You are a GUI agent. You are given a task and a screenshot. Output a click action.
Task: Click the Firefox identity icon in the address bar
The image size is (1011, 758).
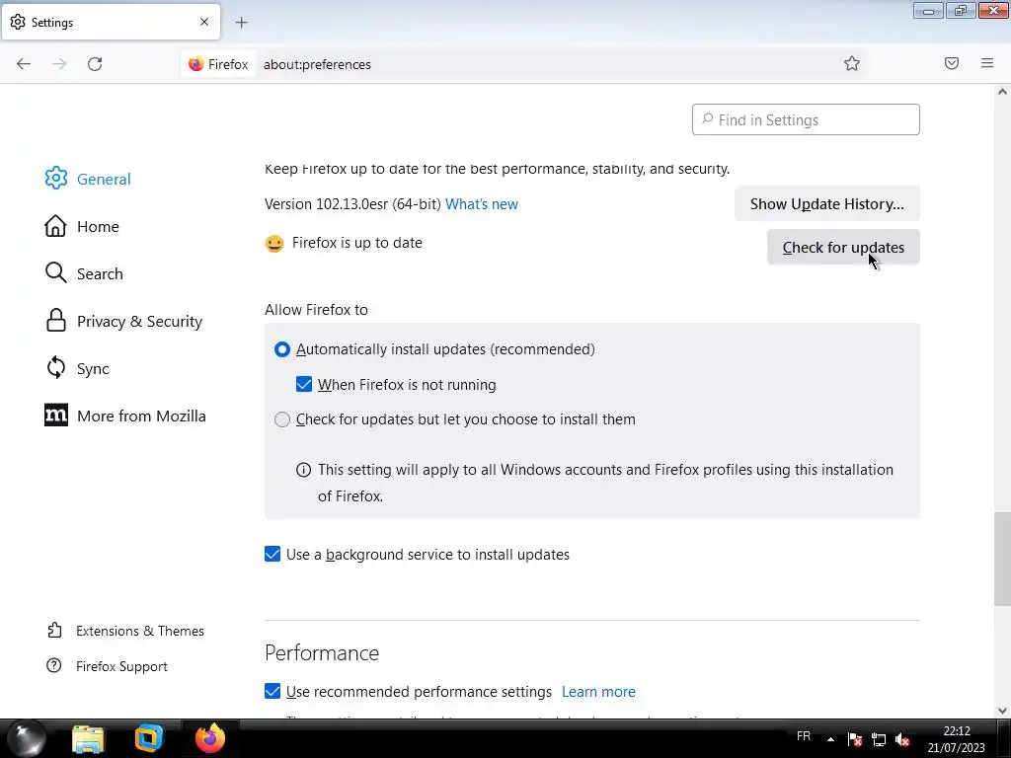218,64
